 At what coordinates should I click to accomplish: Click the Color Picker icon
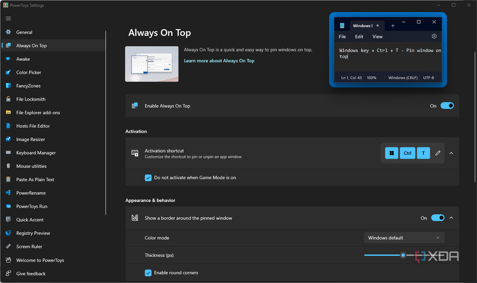coord(8,72)
